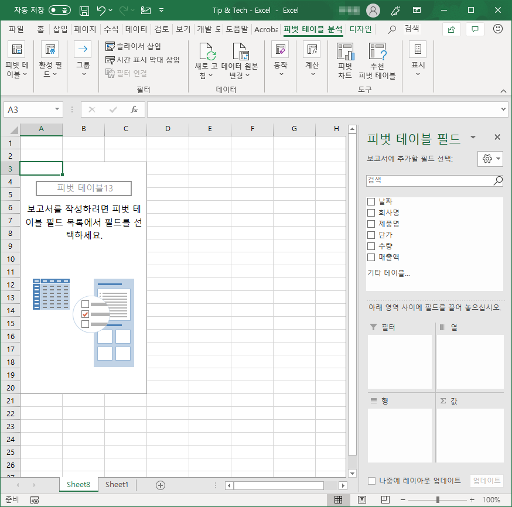Switch to Page Break Preview in status bar

(385, 499)
